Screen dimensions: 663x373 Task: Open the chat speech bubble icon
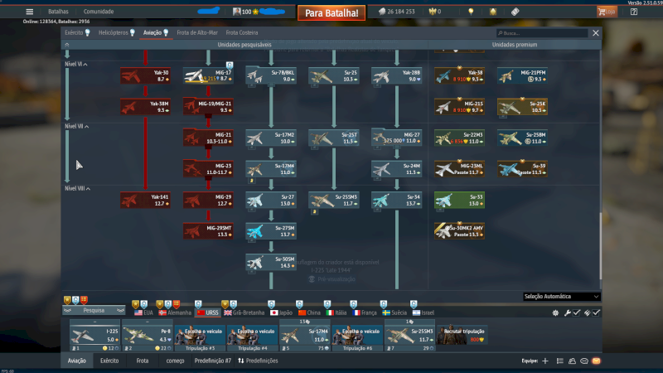click(x=583, y=361)
